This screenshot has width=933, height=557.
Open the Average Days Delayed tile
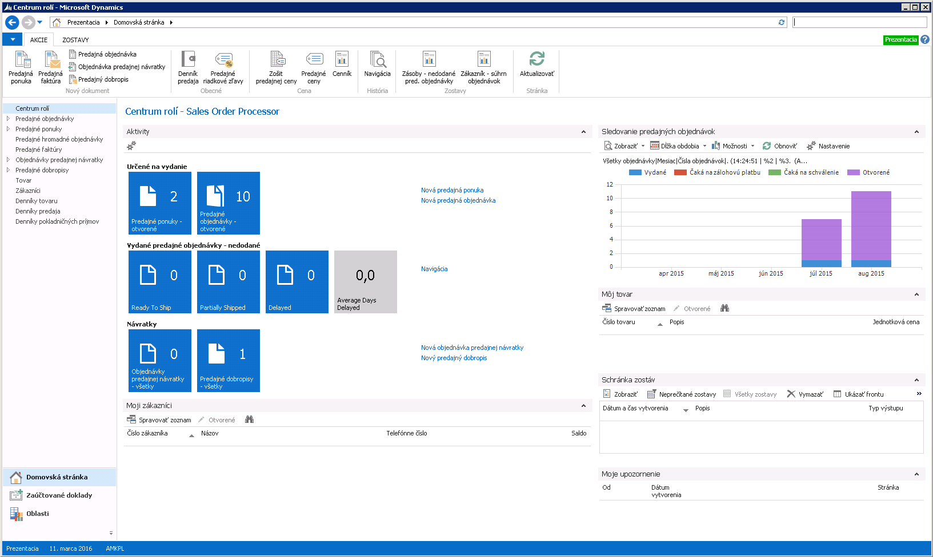366,282
